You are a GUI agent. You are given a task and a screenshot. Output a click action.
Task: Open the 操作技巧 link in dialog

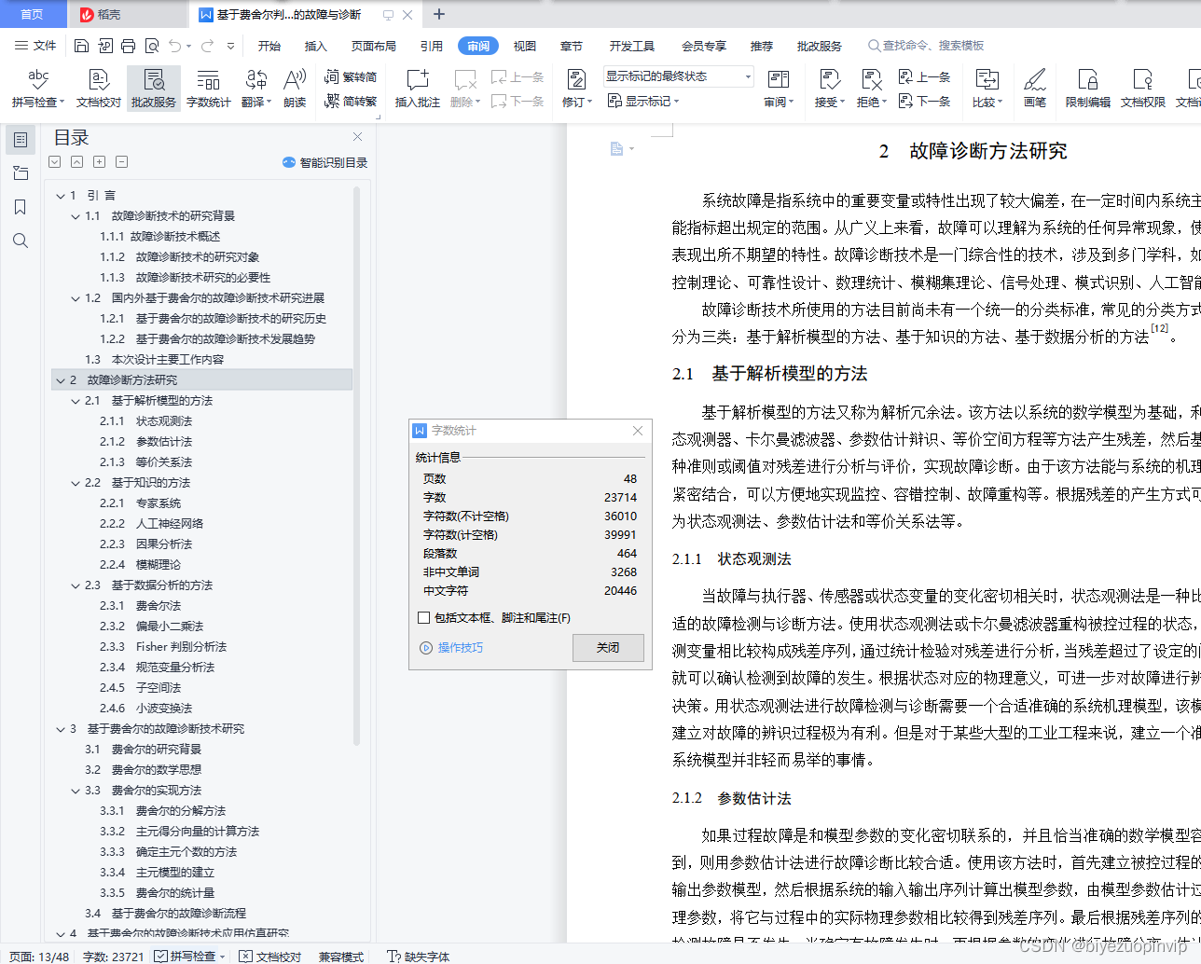coord(452,648)
